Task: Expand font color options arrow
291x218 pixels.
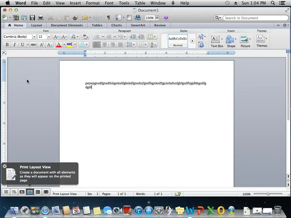Action: [x=64, y=45]
